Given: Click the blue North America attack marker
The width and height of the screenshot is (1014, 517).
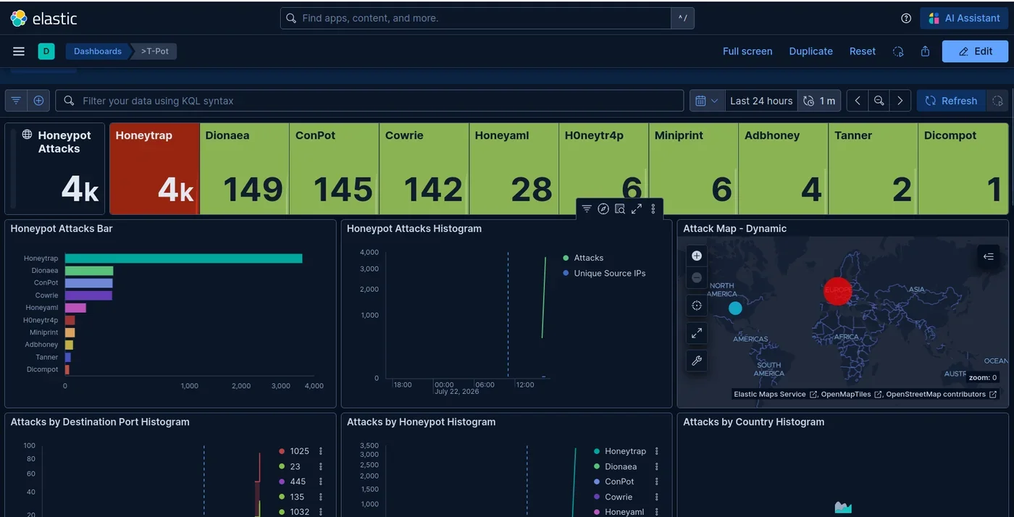Looking at the screenshot, I should pos(735,308).
